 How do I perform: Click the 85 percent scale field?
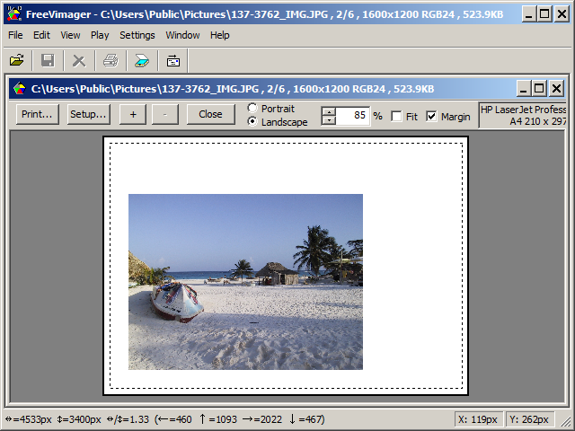352,116
